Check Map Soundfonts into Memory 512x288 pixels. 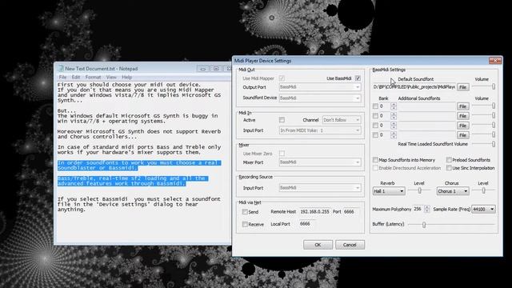[x=375, y=160]
